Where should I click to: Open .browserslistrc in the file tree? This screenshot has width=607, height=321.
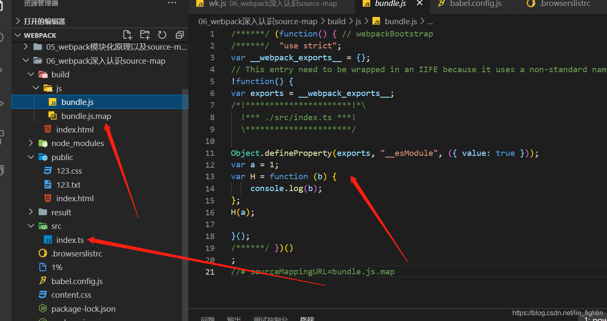coord(77,253)
